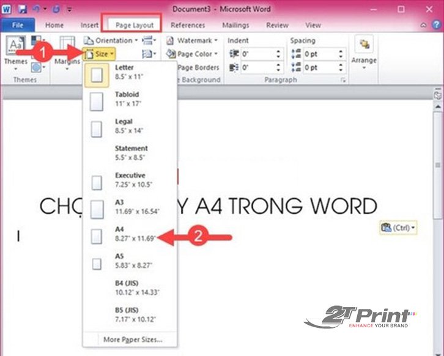Switch to the Insert tab
444x356 pixels.
pyautogui.click(x=89, y=25)
